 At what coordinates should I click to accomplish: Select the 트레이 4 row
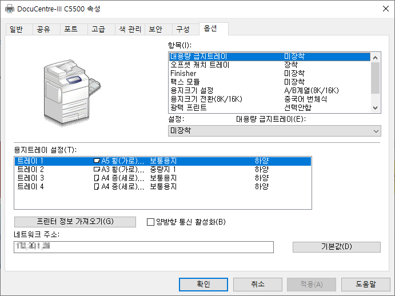click(x=163, y=187)
